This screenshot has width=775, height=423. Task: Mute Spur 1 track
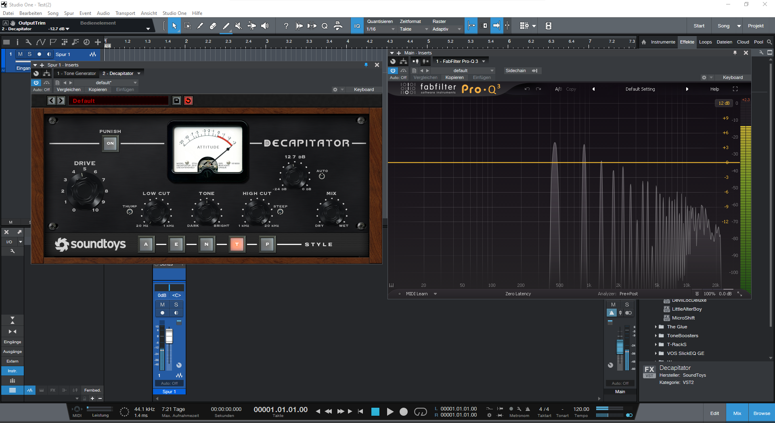point(20,54)
